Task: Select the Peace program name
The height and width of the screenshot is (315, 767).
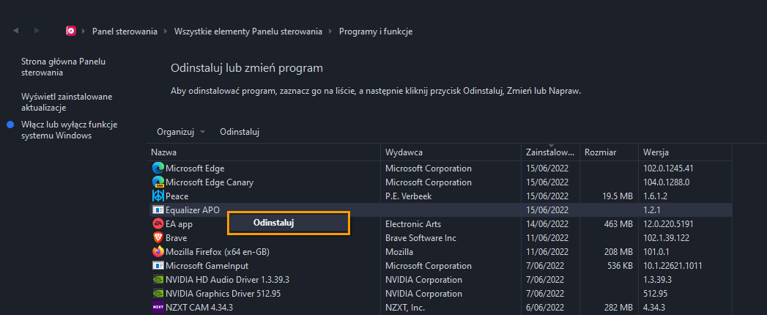Action: [x=177, y=196]
